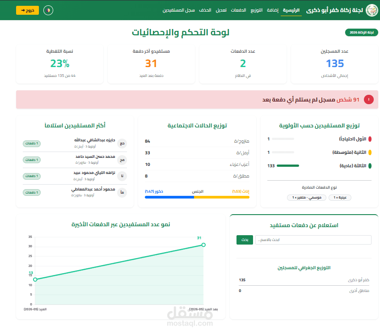This screenshot has width=380, height=334.
Task: Click avatar icon of محمود أحمد عبدالمعاطي
Action: 122,192
